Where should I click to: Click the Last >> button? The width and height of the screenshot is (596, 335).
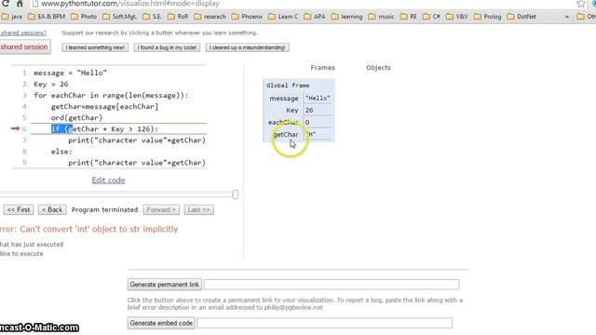click(x=198, y=209)
